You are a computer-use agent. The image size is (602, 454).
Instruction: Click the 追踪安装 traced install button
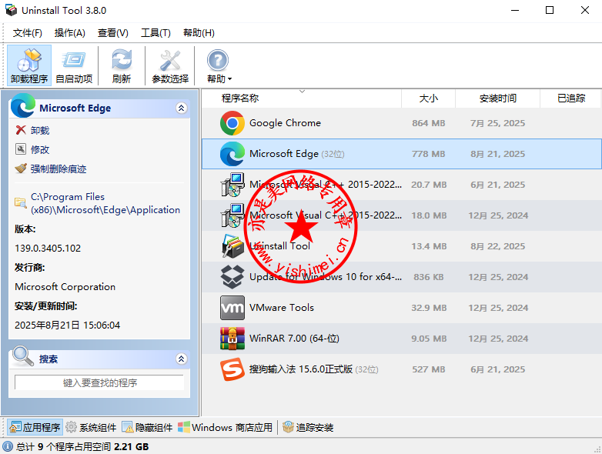point(308,427)
